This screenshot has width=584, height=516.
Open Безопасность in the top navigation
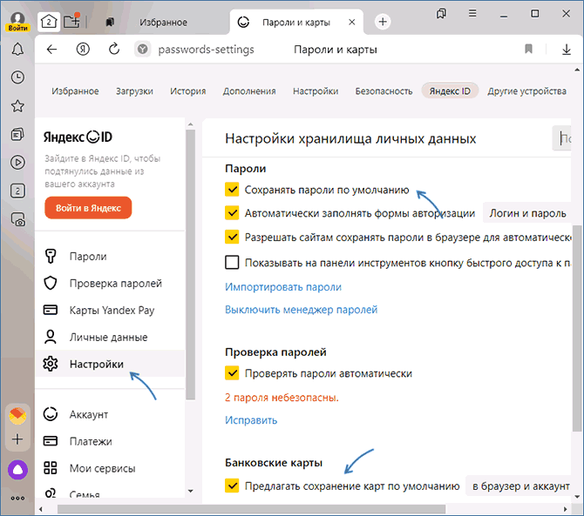pyautogui.click(x=384, y=91)
